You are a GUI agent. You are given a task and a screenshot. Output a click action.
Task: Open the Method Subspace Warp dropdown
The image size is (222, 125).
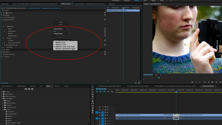pos(62,33)
